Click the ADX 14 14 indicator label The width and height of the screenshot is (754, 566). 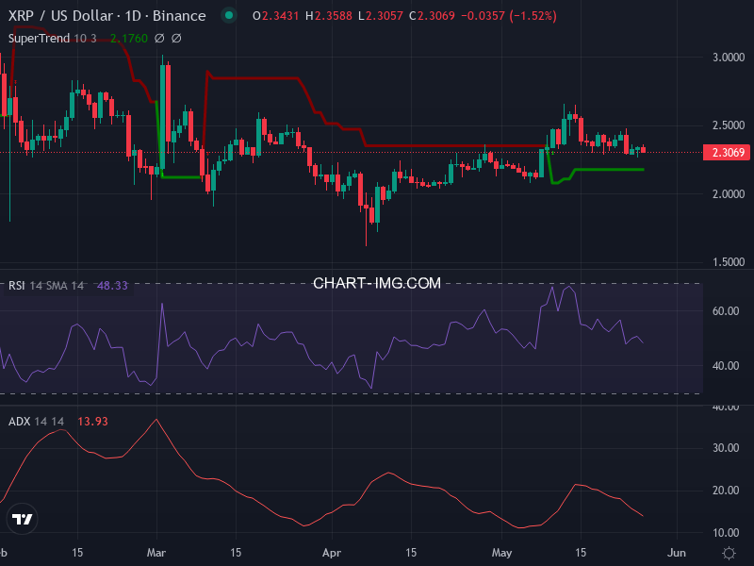(36, 422)
